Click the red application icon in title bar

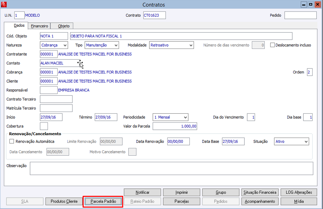pos(4,4)
